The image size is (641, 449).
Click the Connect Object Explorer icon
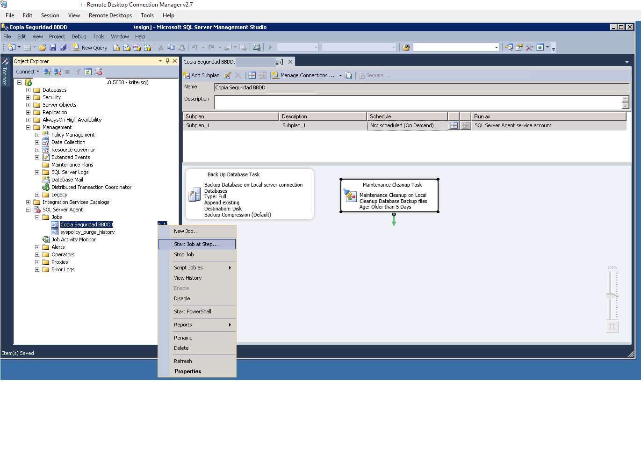47,72
